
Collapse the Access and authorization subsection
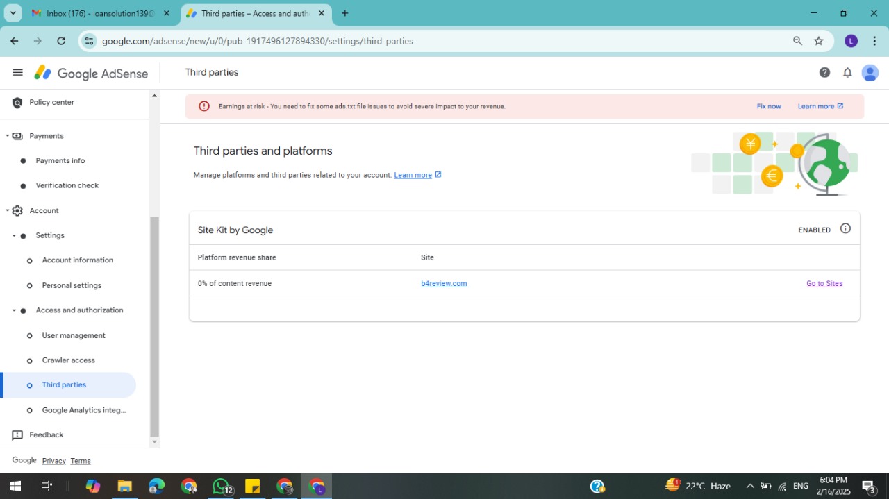tap(14, 310)
